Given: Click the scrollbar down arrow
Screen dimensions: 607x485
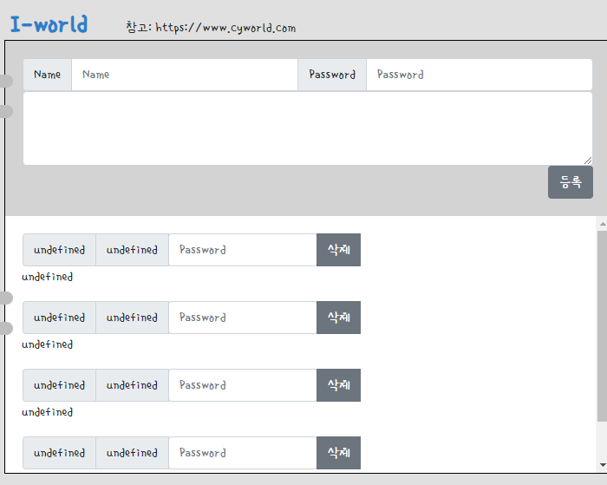Looking at the screenshot, I should click(603, 465).
